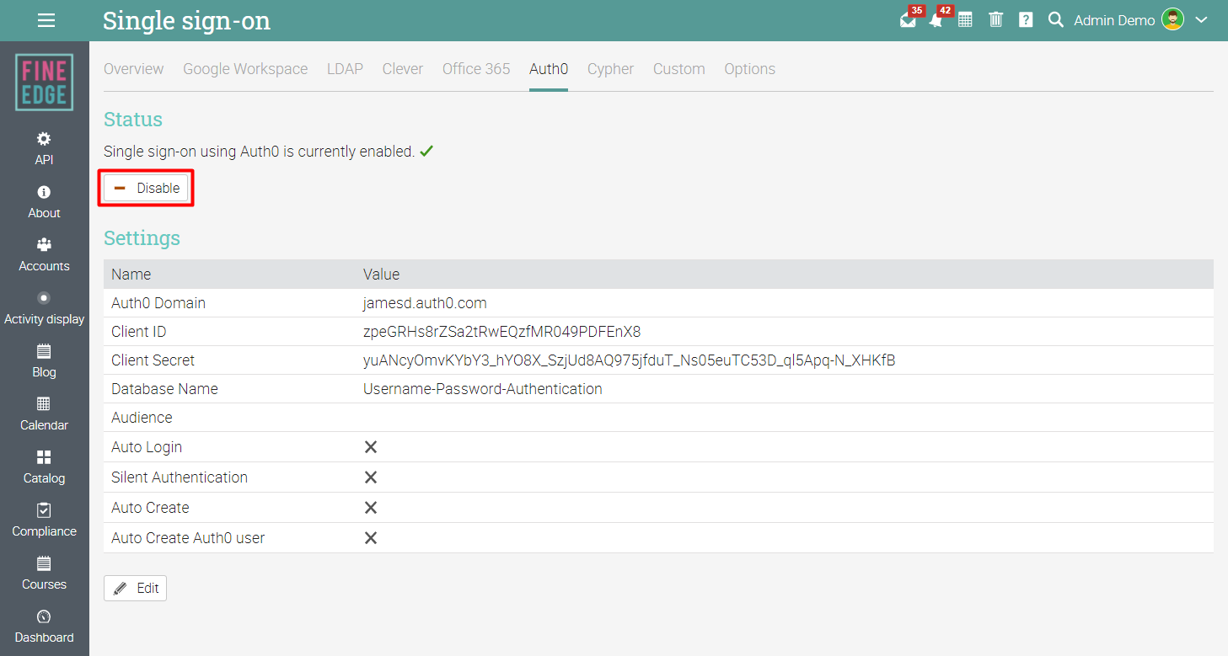Open the hamburger menu
Viewport: 1228px width, 656px height.
pos(46,20)
